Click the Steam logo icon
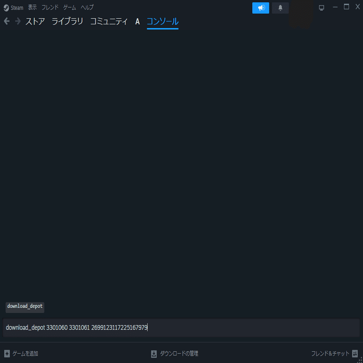The width and height of the screenshot is (363, 363). pos(7,8)
